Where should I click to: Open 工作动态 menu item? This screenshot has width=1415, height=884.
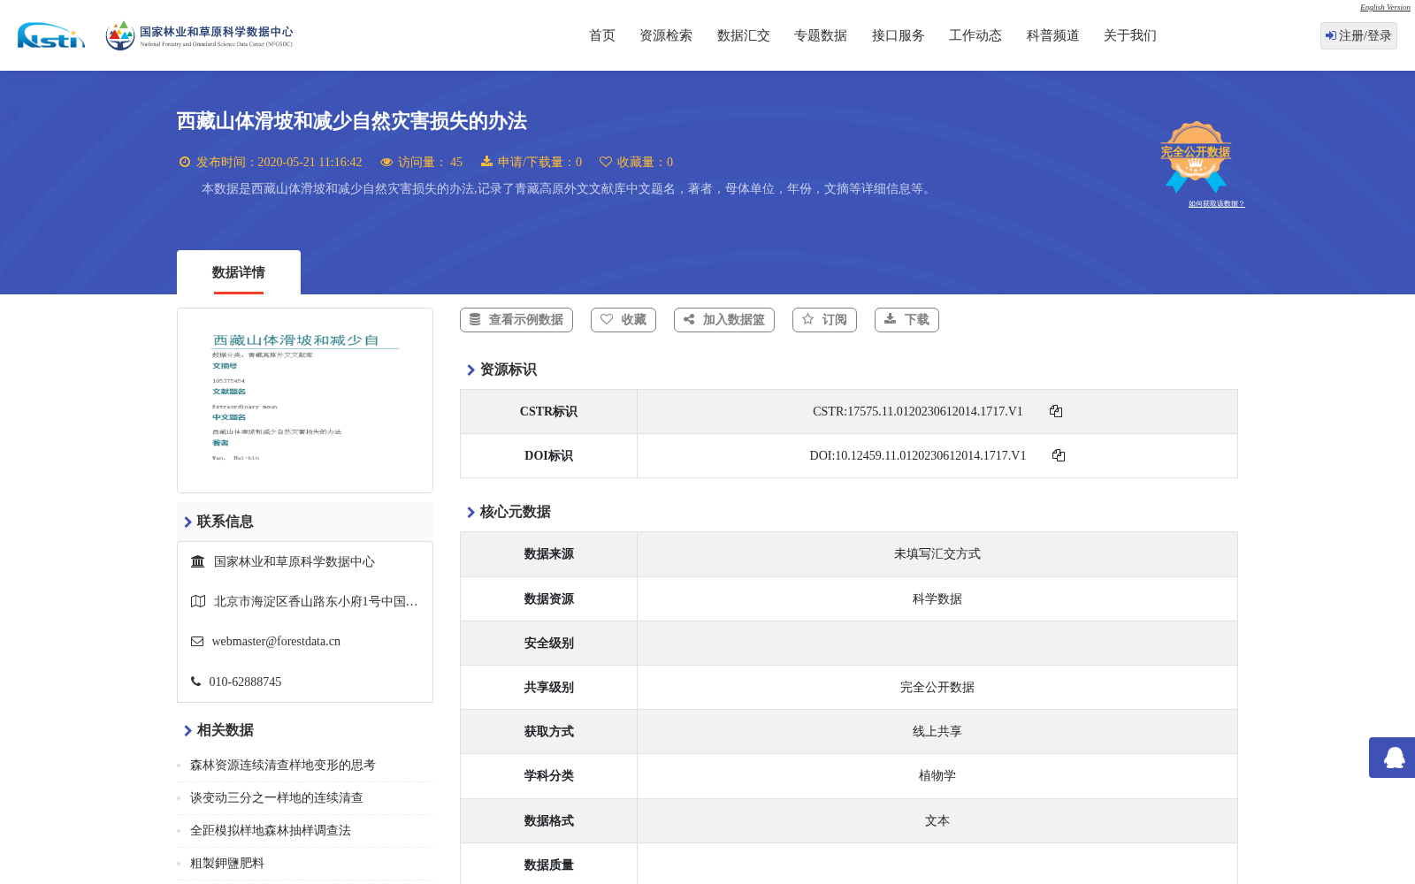click(x=975, y=35)
